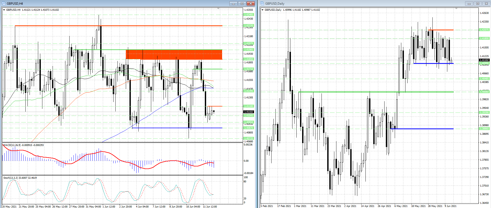Viewport: 491px width, 208px height.
Task: Click the GBPUSD,Daily window title text
Action: coord(275,3)
